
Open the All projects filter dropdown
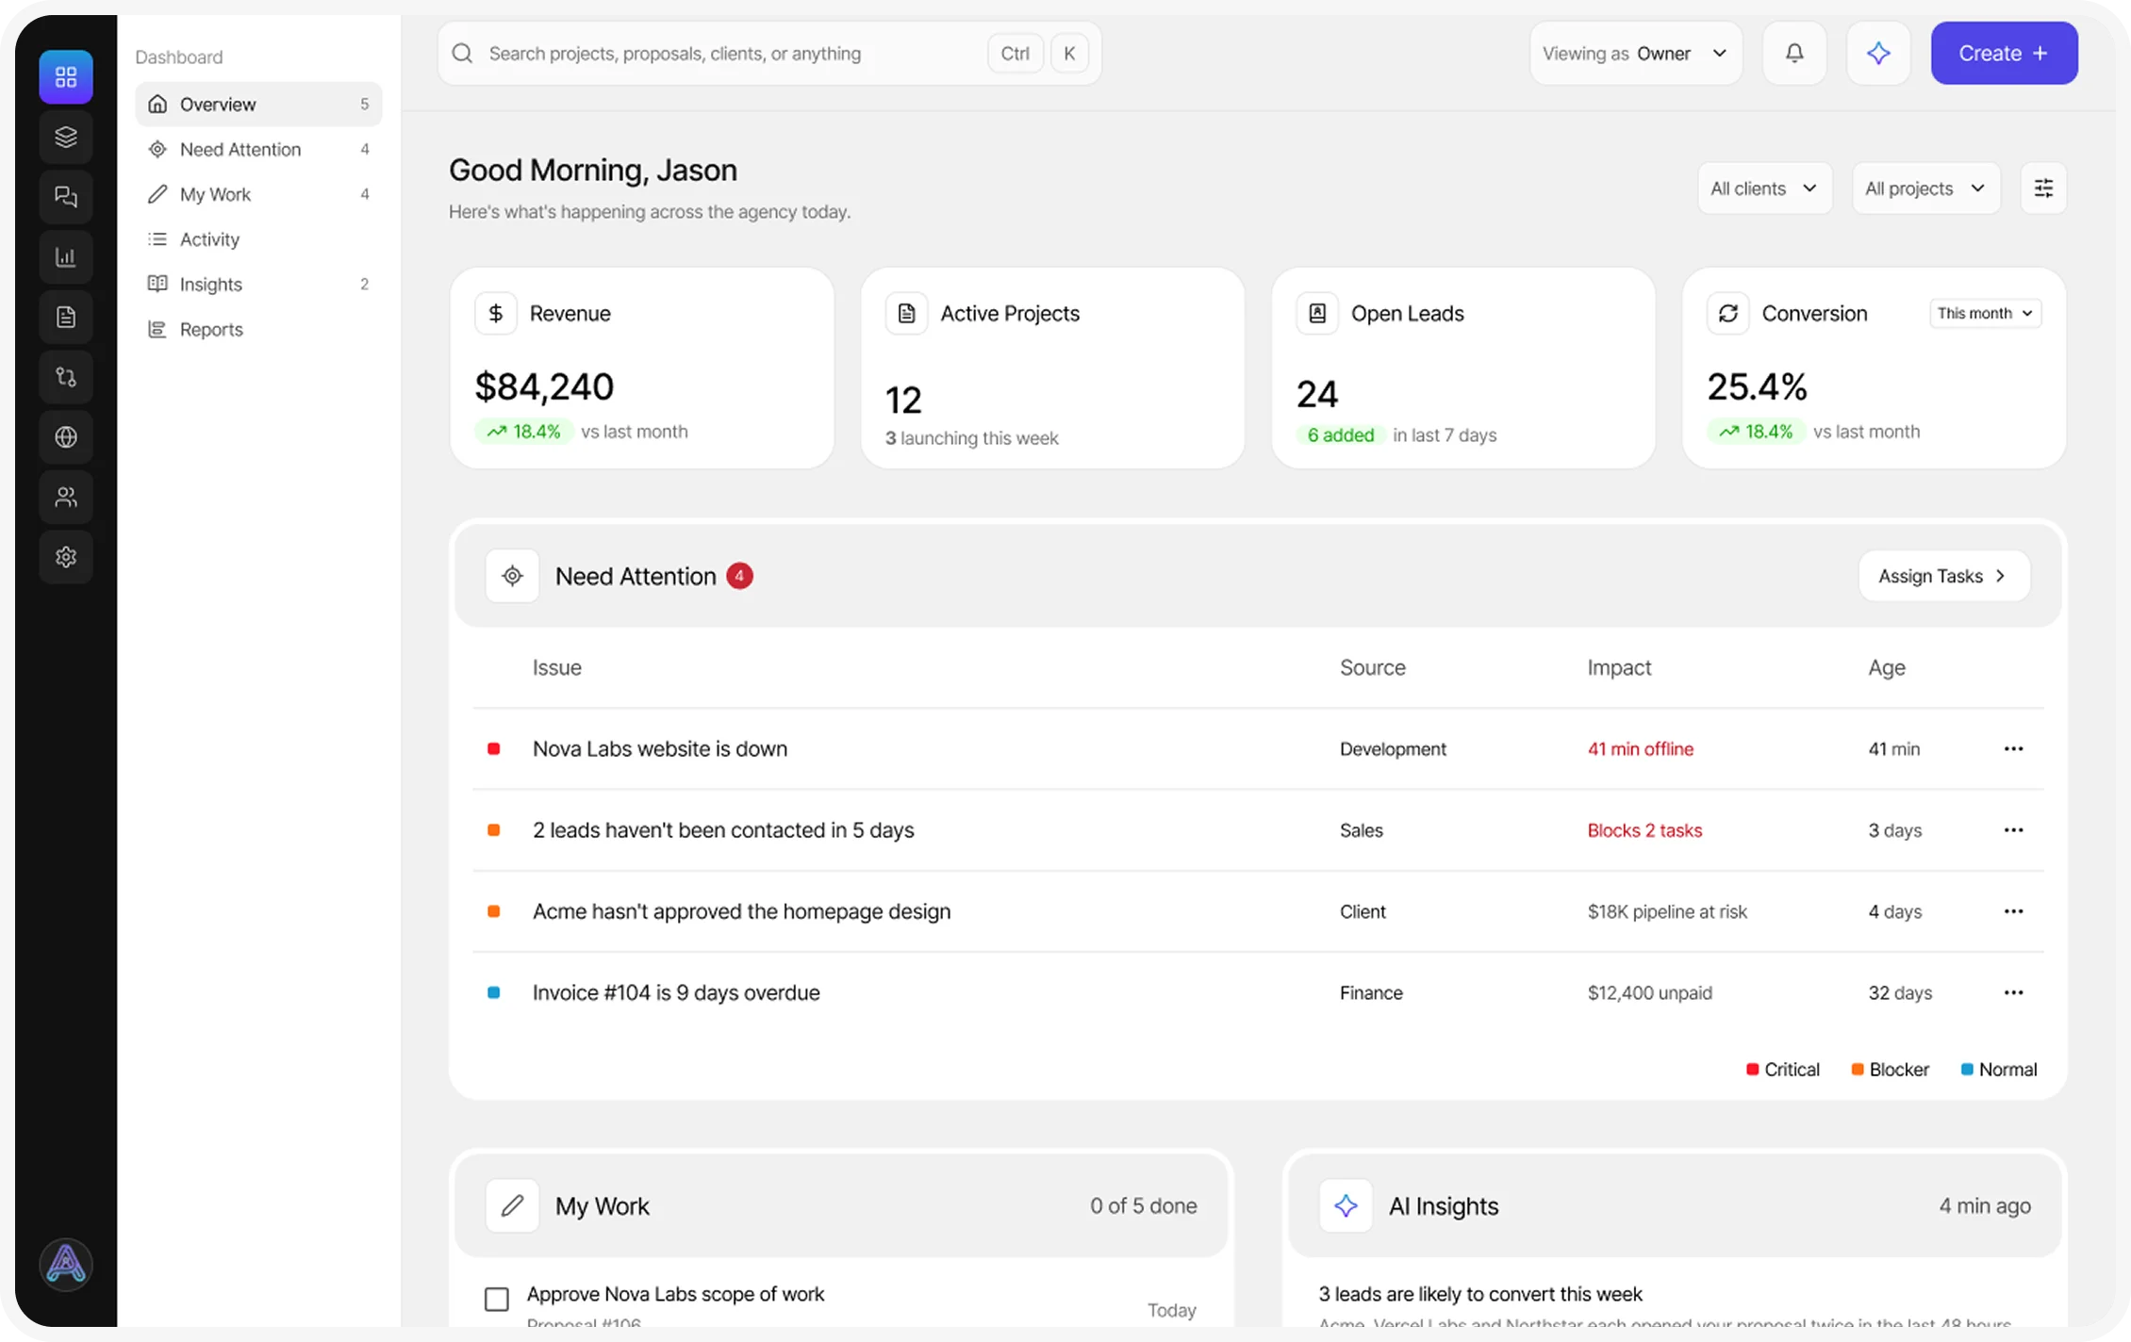point(1925,188)
